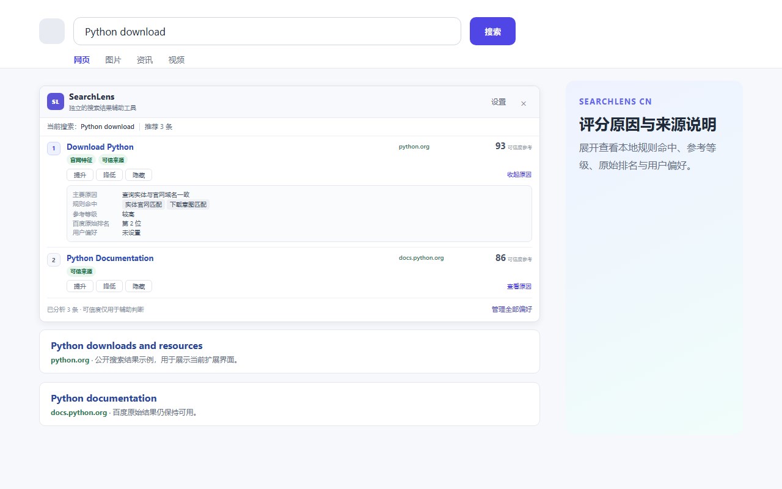Click the 搜索 search button
Image resolution: width=782 pixels, height=489 pixels.
(492, 31)
